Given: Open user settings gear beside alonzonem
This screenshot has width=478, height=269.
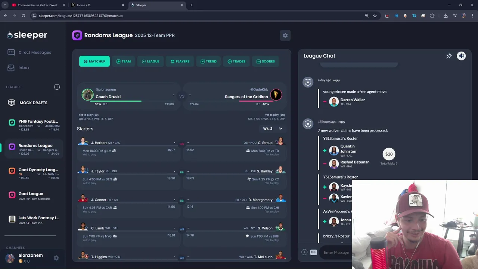Looking at the screenshot, I should [x=56, y=258].
